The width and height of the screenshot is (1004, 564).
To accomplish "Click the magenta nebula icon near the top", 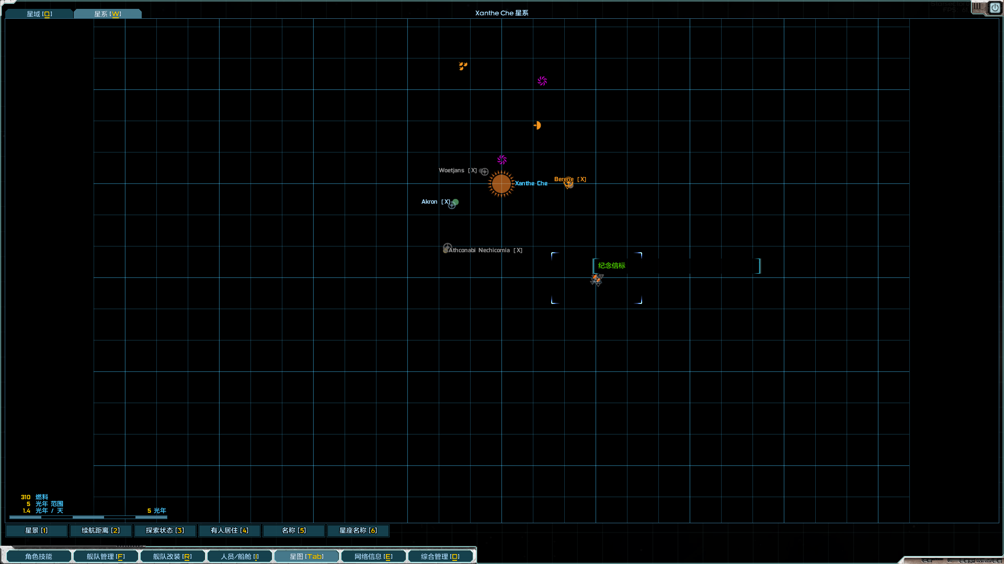I will click(542, 81).
